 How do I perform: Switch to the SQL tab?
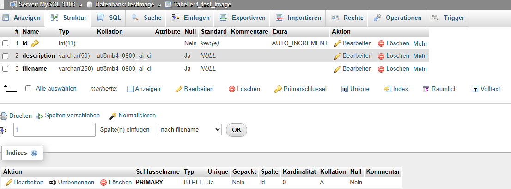click(x=109, y=18)
